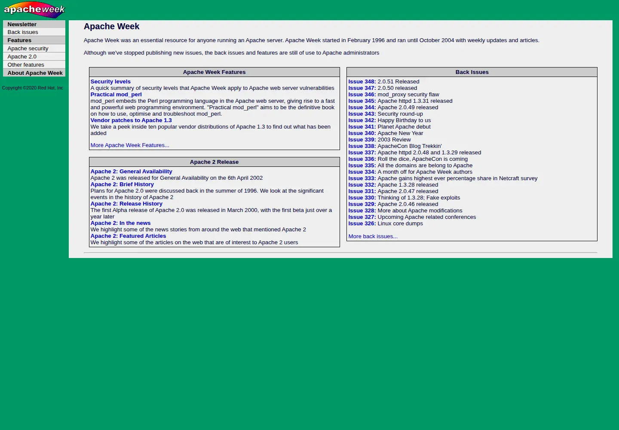The height and width of the screenshot is (430, 619).
Task: Open Issue 342 Happy Birthday issue
Action: [x=362, y=120]
